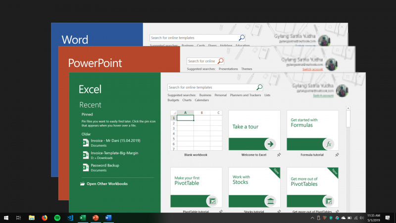Select the Charts suggested search

[x=187, y=100]
